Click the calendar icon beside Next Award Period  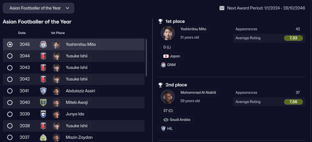click(222, 8)
